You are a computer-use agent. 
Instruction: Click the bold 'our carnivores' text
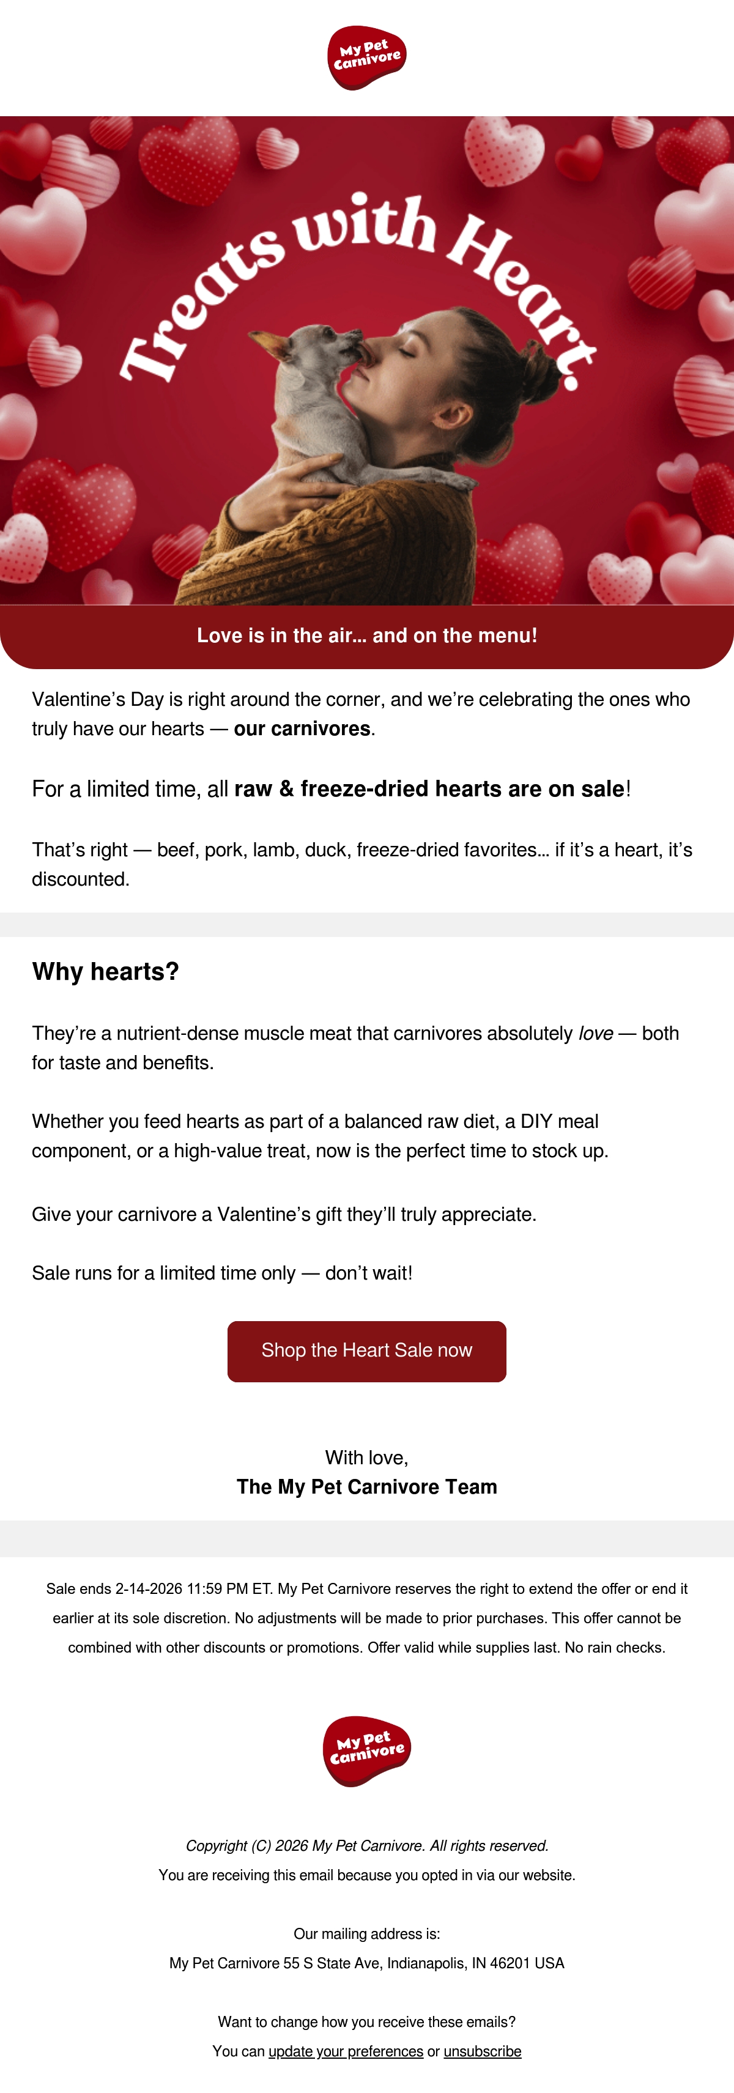click(x=302, y=728)
